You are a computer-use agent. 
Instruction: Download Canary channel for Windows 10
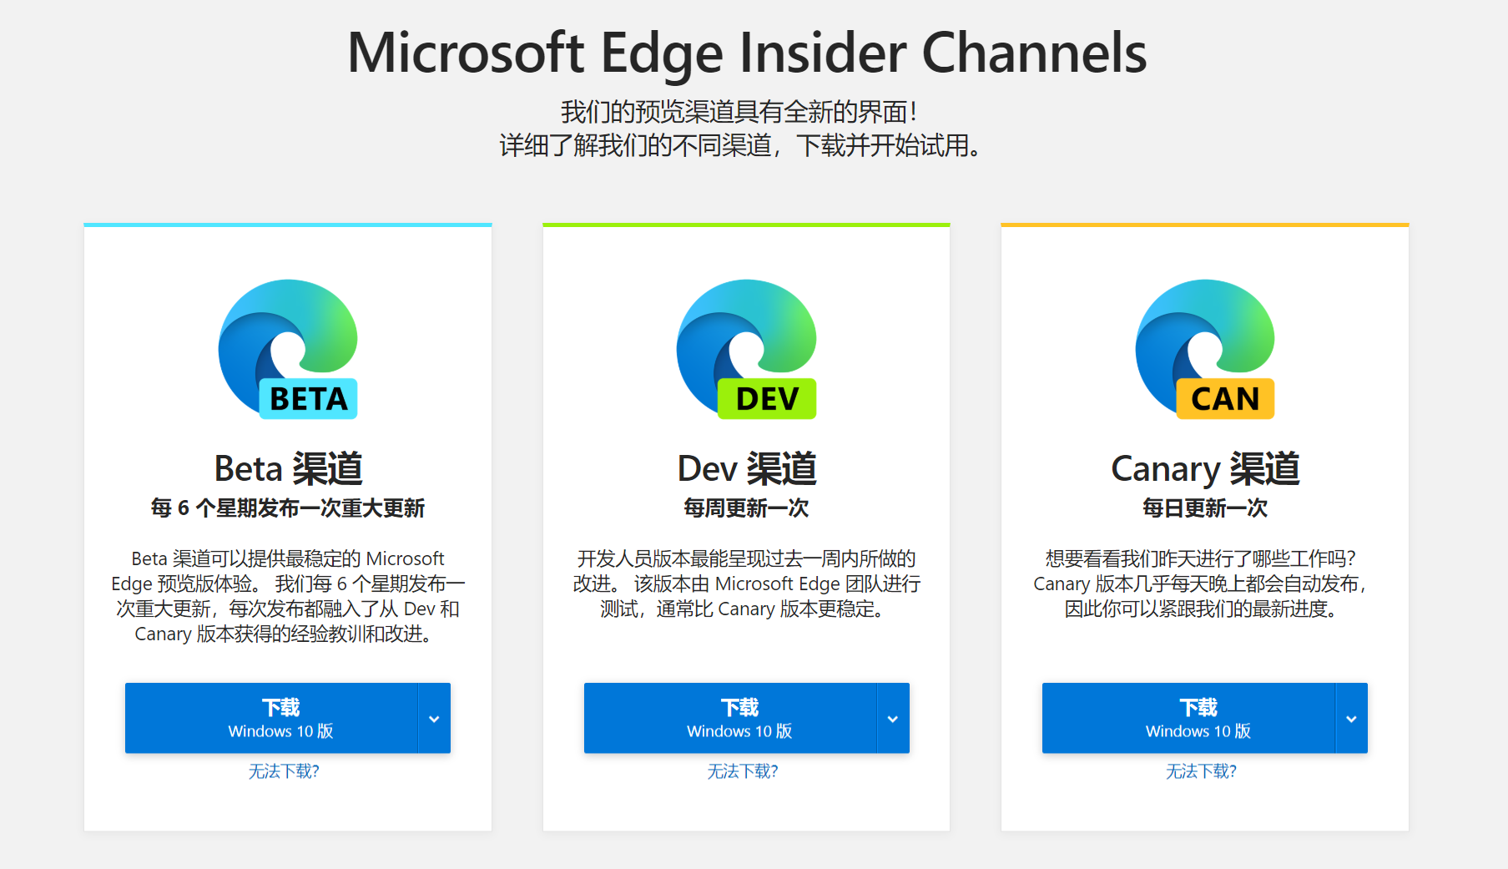click(x=1188, y=718)
